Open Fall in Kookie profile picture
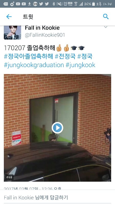The width and height of the screenshot is (115, 205). [x=12, y=33]
